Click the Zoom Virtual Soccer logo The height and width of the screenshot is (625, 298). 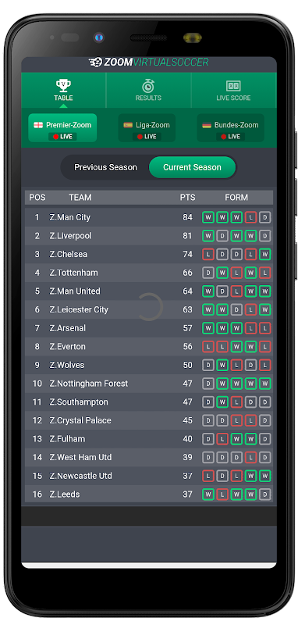[148, 62]
